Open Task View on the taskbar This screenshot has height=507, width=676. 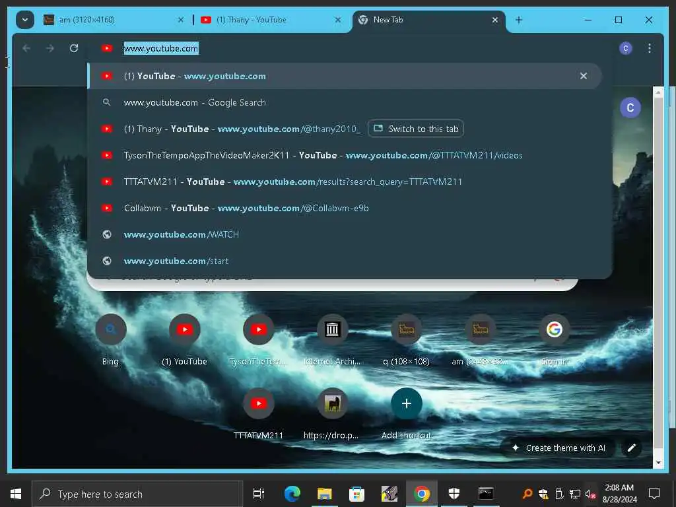click(259, 494)
